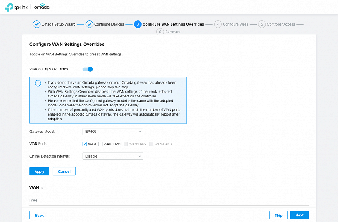
Task: Open the Online Detection Interval dropdown
Action: pos(113,156)
